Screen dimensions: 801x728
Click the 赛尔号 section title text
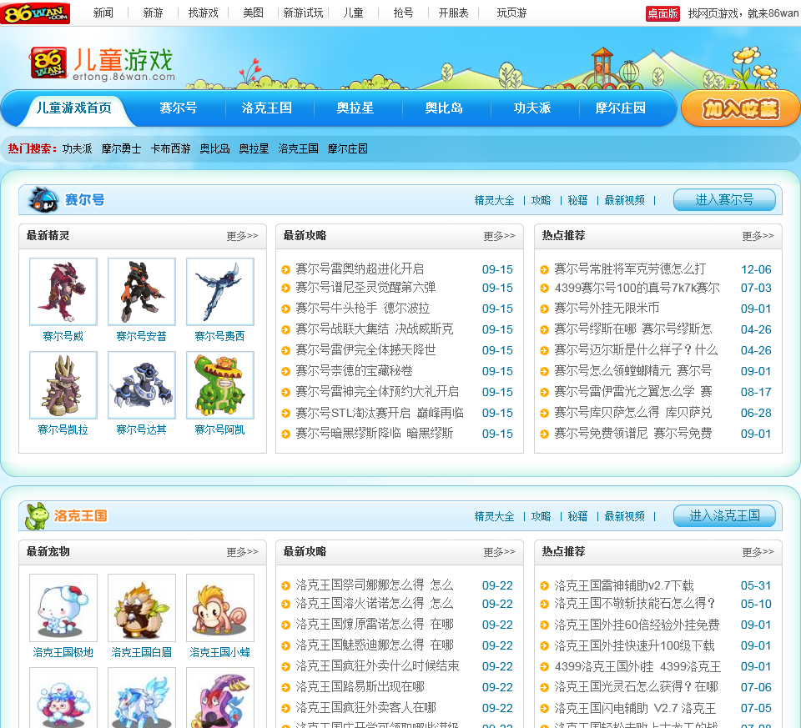[x=84, y=199]
